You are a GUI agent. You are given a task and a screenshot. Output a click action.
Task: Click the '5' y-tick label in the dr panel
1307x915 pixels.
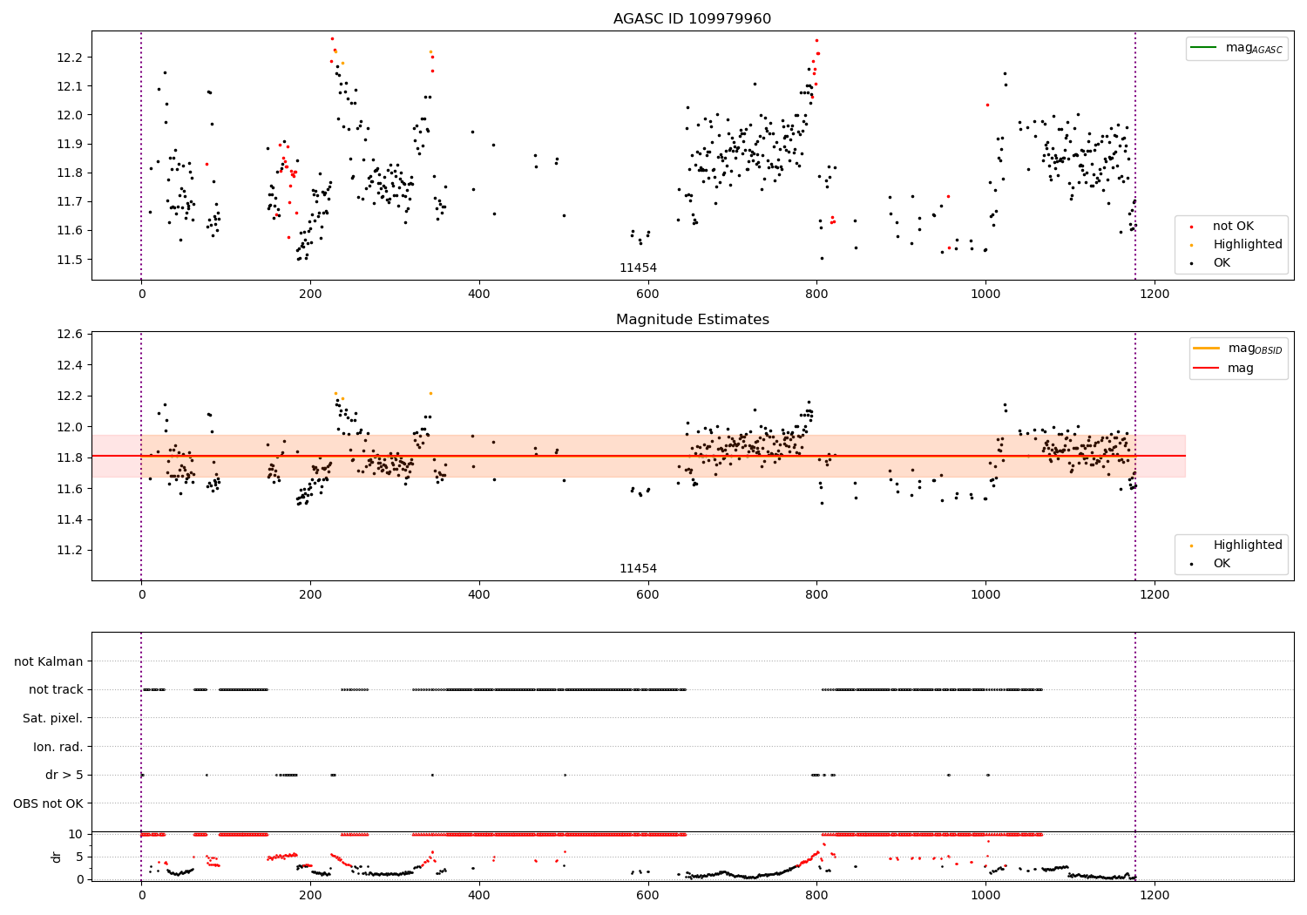click(79, 857)
